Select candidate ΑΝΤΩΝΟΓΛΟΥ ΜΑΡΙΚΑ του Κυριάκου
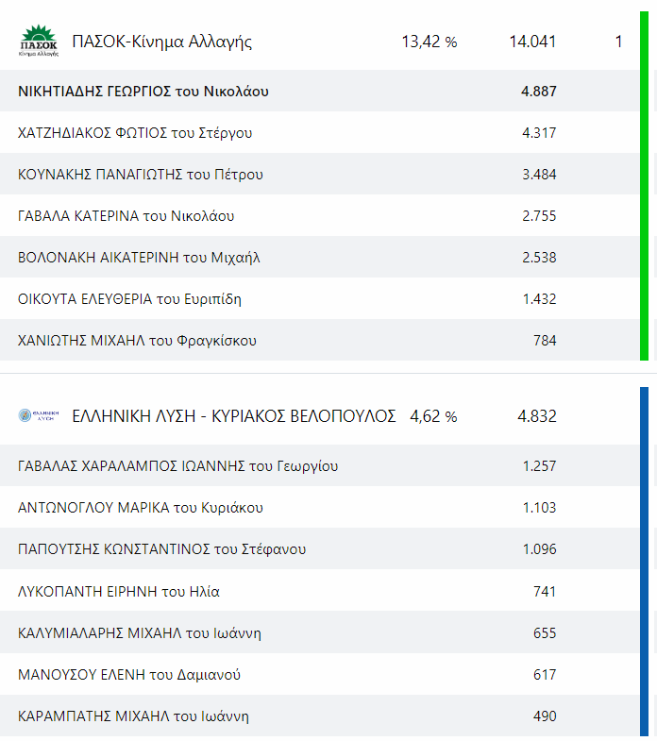 pos(141,508)
